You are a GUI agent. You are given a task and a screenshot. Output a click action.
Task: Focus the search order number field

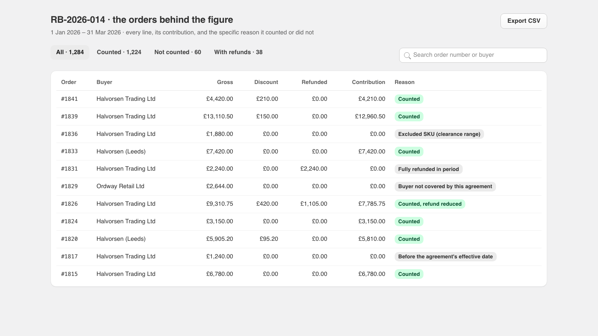click(473, 55)
